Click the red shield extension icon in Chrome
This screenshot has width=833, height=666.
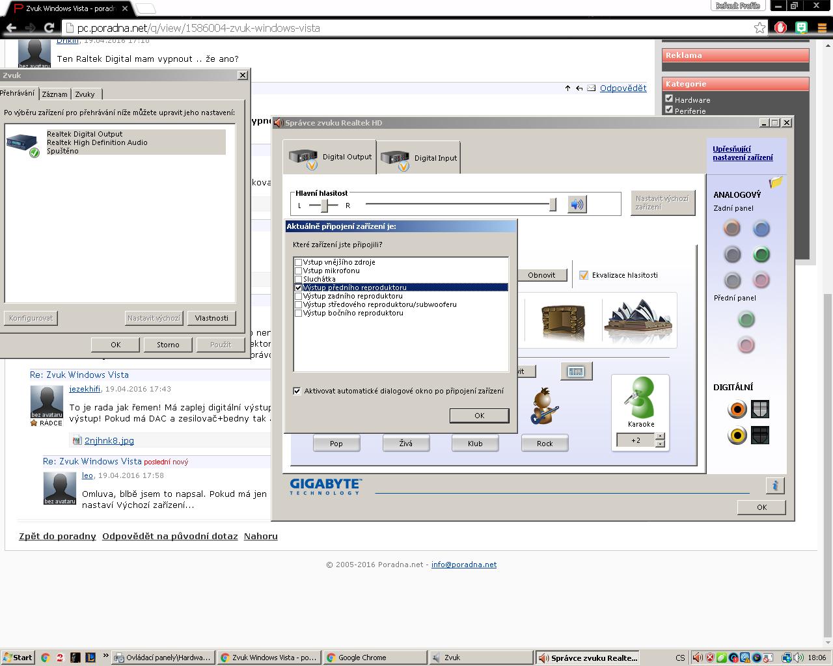[x=781, y=28]
